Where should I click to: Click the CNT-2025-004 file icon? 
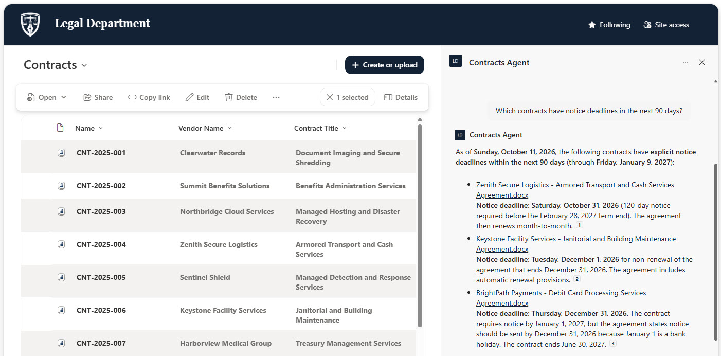pos(61,244)
